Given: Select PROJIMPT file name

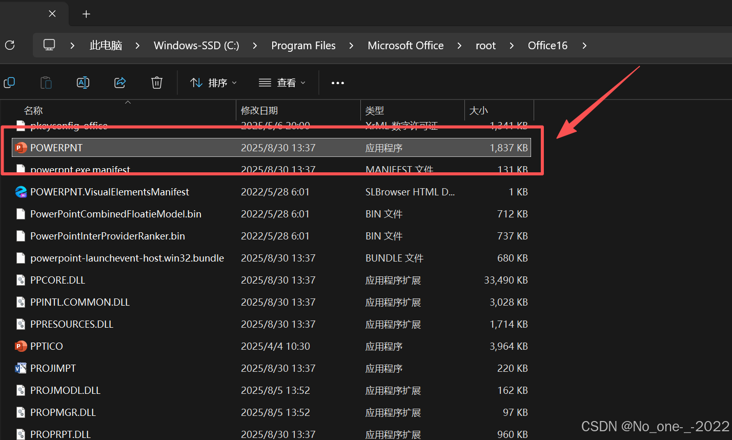Looking at the screenshot, I should click(x=53, y=368).
